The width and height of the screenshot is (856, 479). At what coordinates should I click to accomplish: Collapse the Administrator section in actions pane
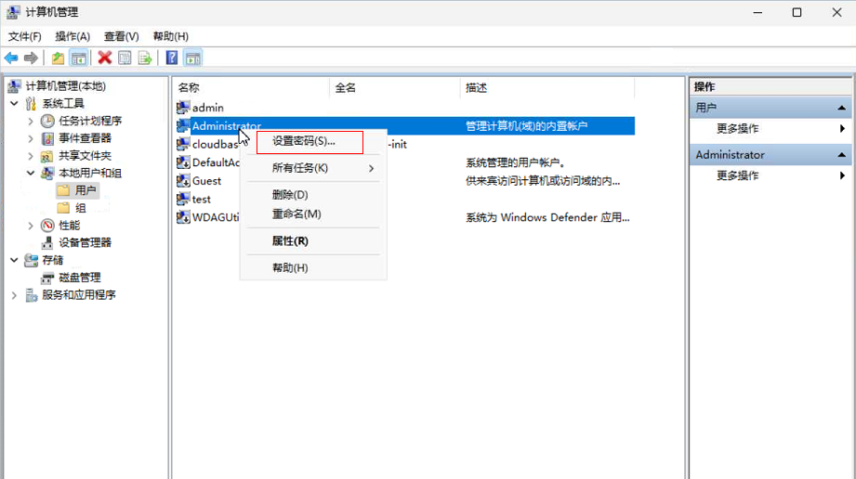(842, 155)
